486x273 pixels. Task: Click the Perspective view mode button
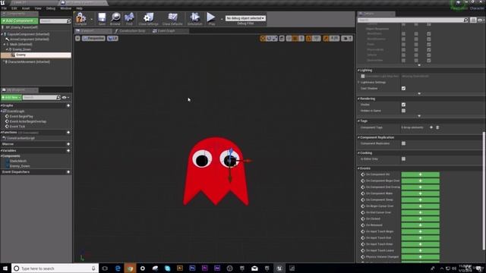click(93, 39)
